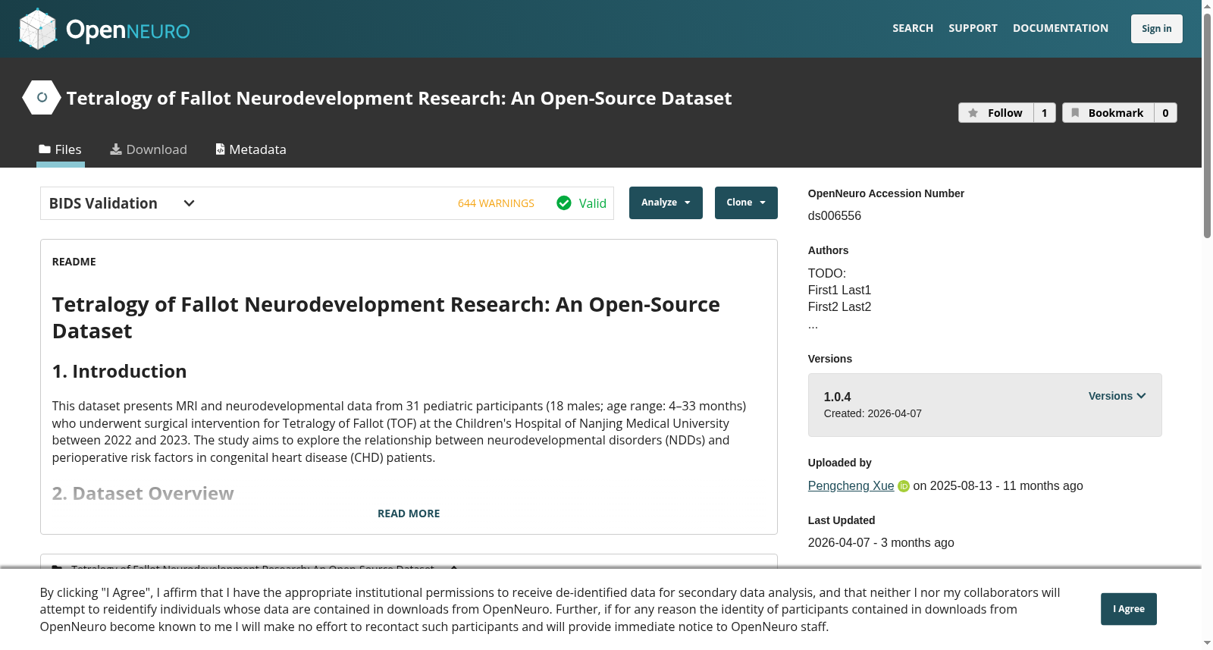
Task: Click the 644 WARNINGS label
Action: tap(496, 203)
